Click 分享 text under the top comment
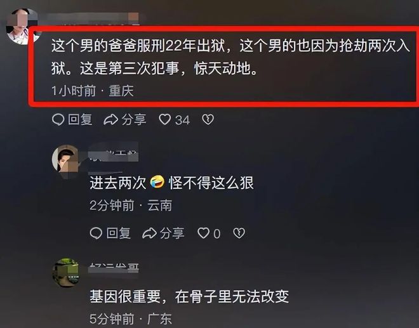 click(134, 120)
